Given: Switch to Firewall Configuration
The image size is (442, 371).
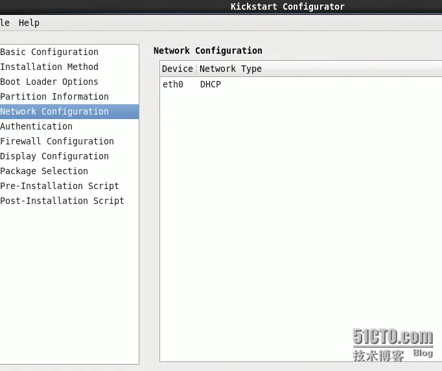Looking at the screenshot, I should click(x=69, y=141).
